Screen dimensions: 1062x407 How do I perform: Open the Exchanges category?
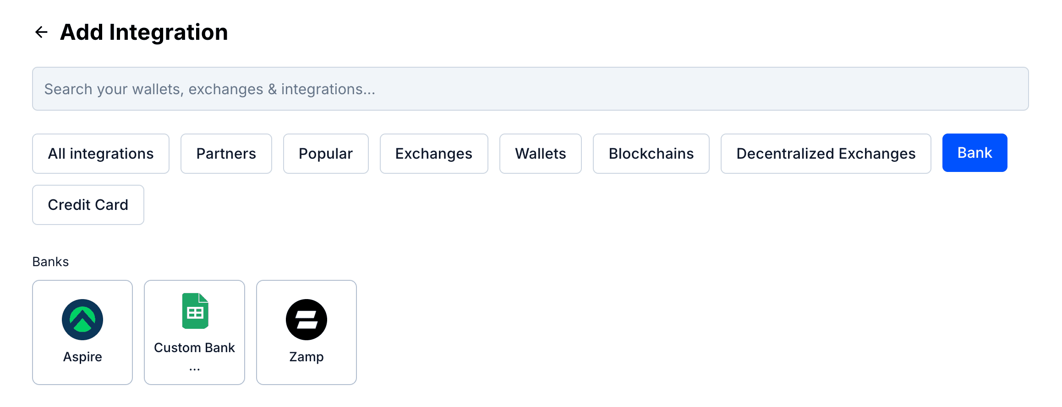point(433,154)
